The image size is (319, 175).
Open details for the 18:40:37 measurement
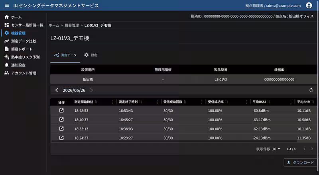[61, 120]
